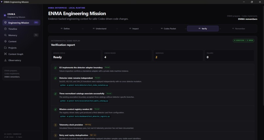Click the Warning badge on Telemetry clock precision

pos(88,125)
